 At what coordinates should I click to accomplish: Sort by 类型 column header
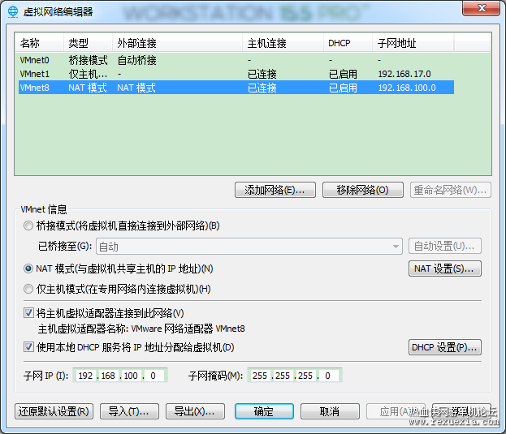tap(88, 43)
